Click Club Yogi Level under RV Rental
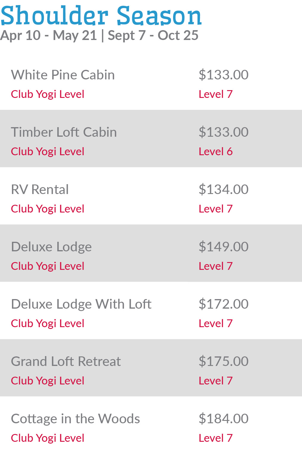 click(47, 209)
